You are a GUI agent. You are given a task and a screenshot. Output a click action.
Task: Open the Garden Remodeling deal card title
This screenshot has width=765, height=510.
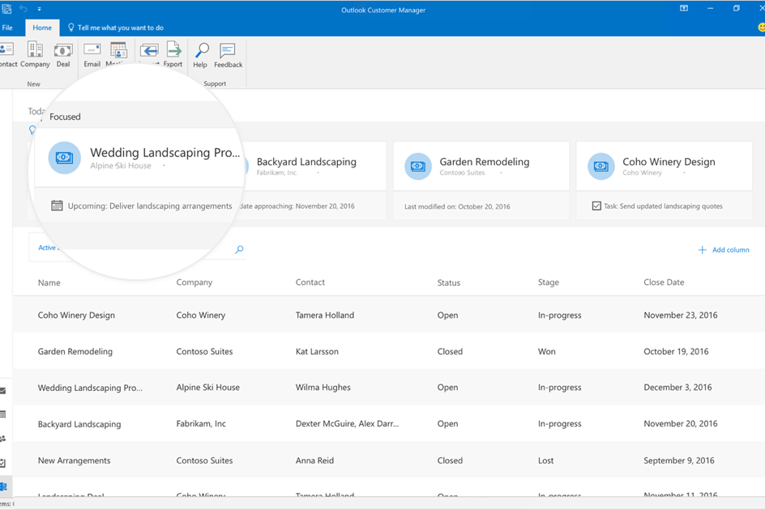tap(485, 161)
